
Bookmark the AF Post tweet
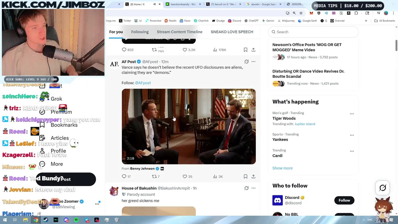pos(245,176)
